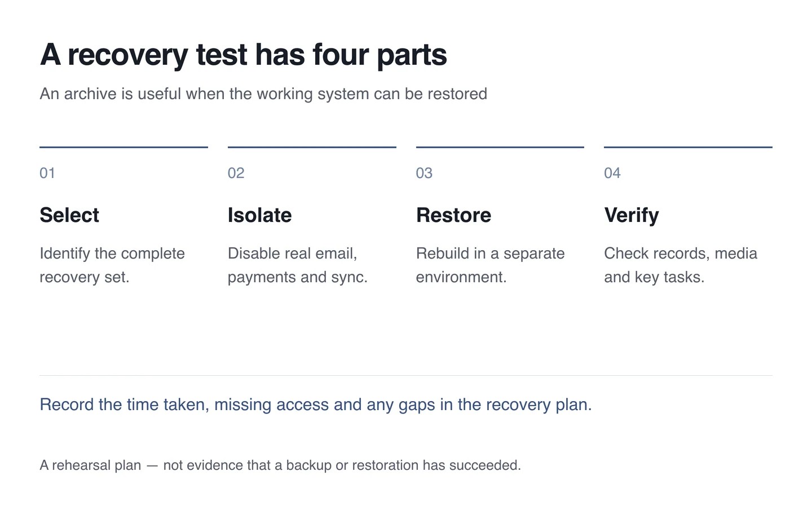Select the 'Restore' heading
812x507 pixels.
coord(453,215)
